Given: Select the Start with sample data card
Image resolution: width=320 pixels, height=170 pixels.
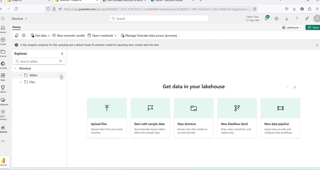Looking at the screenshot, I should click(x=150, y=118).
